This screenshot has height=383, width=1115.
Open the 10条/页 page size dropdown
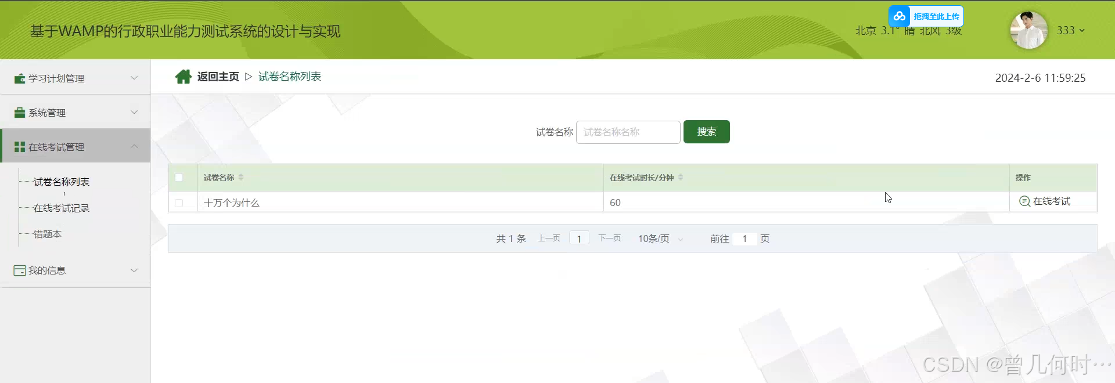[x=660, y=239]
